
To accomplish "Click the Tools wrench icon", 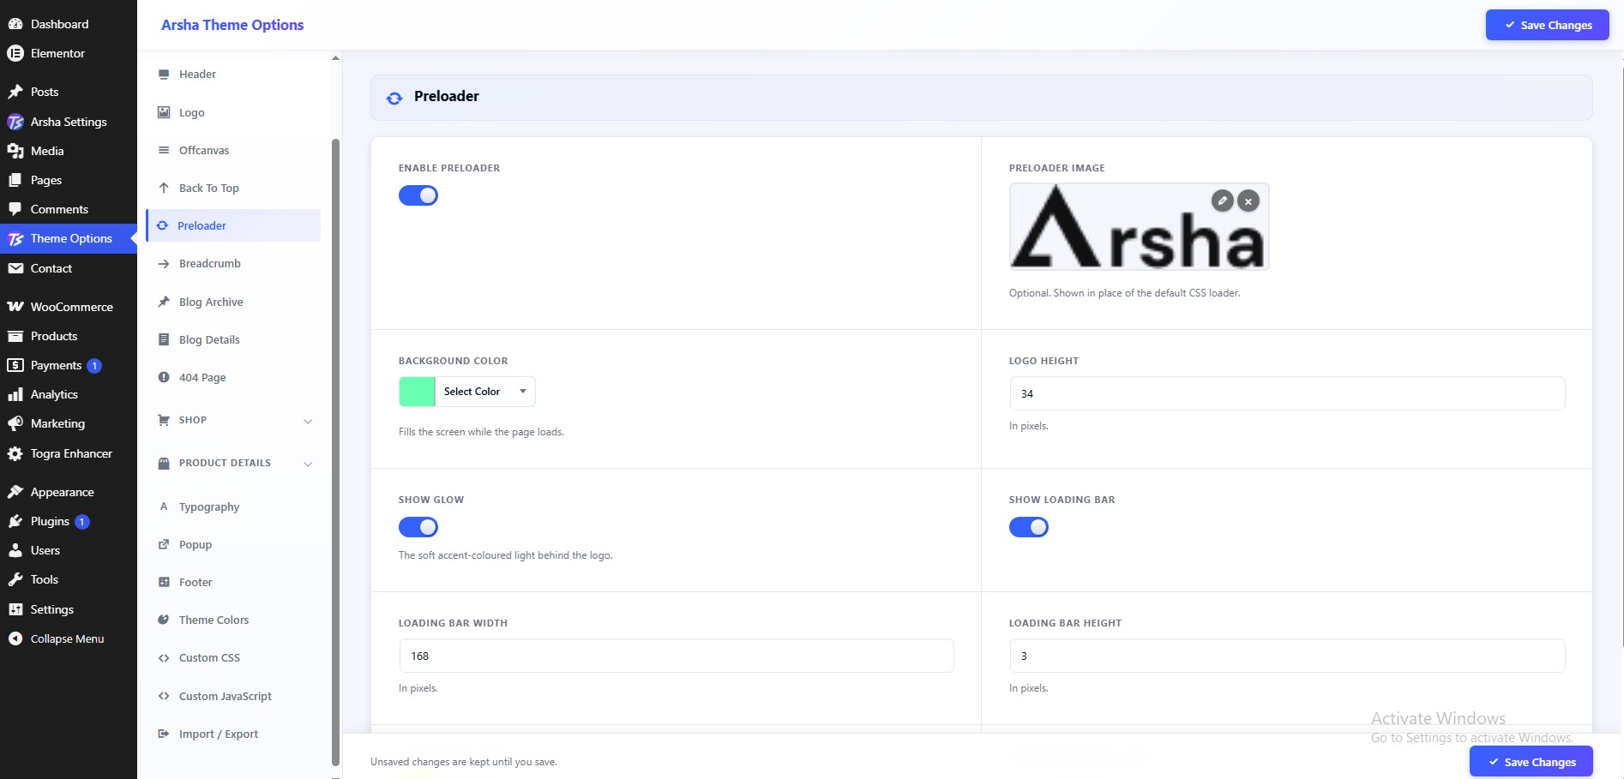I will (15, 579).
